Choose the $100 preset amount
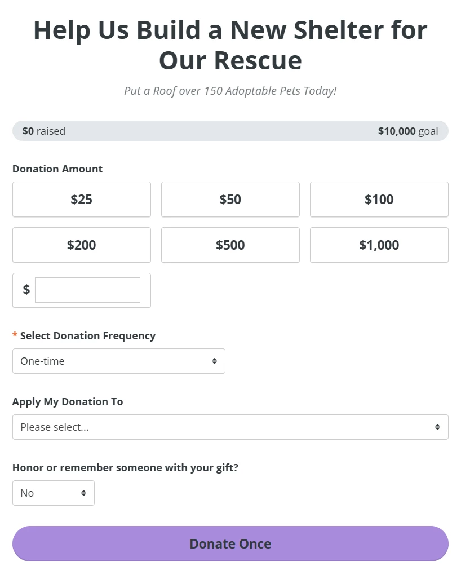 tap(379, 199)
